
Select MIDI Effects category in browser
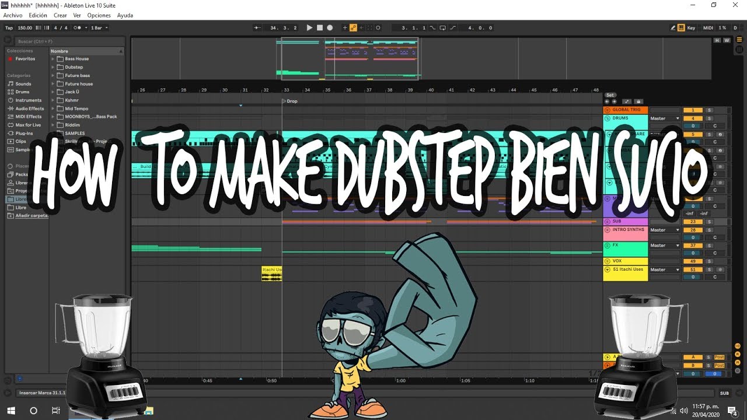click(x=27, y=117)
